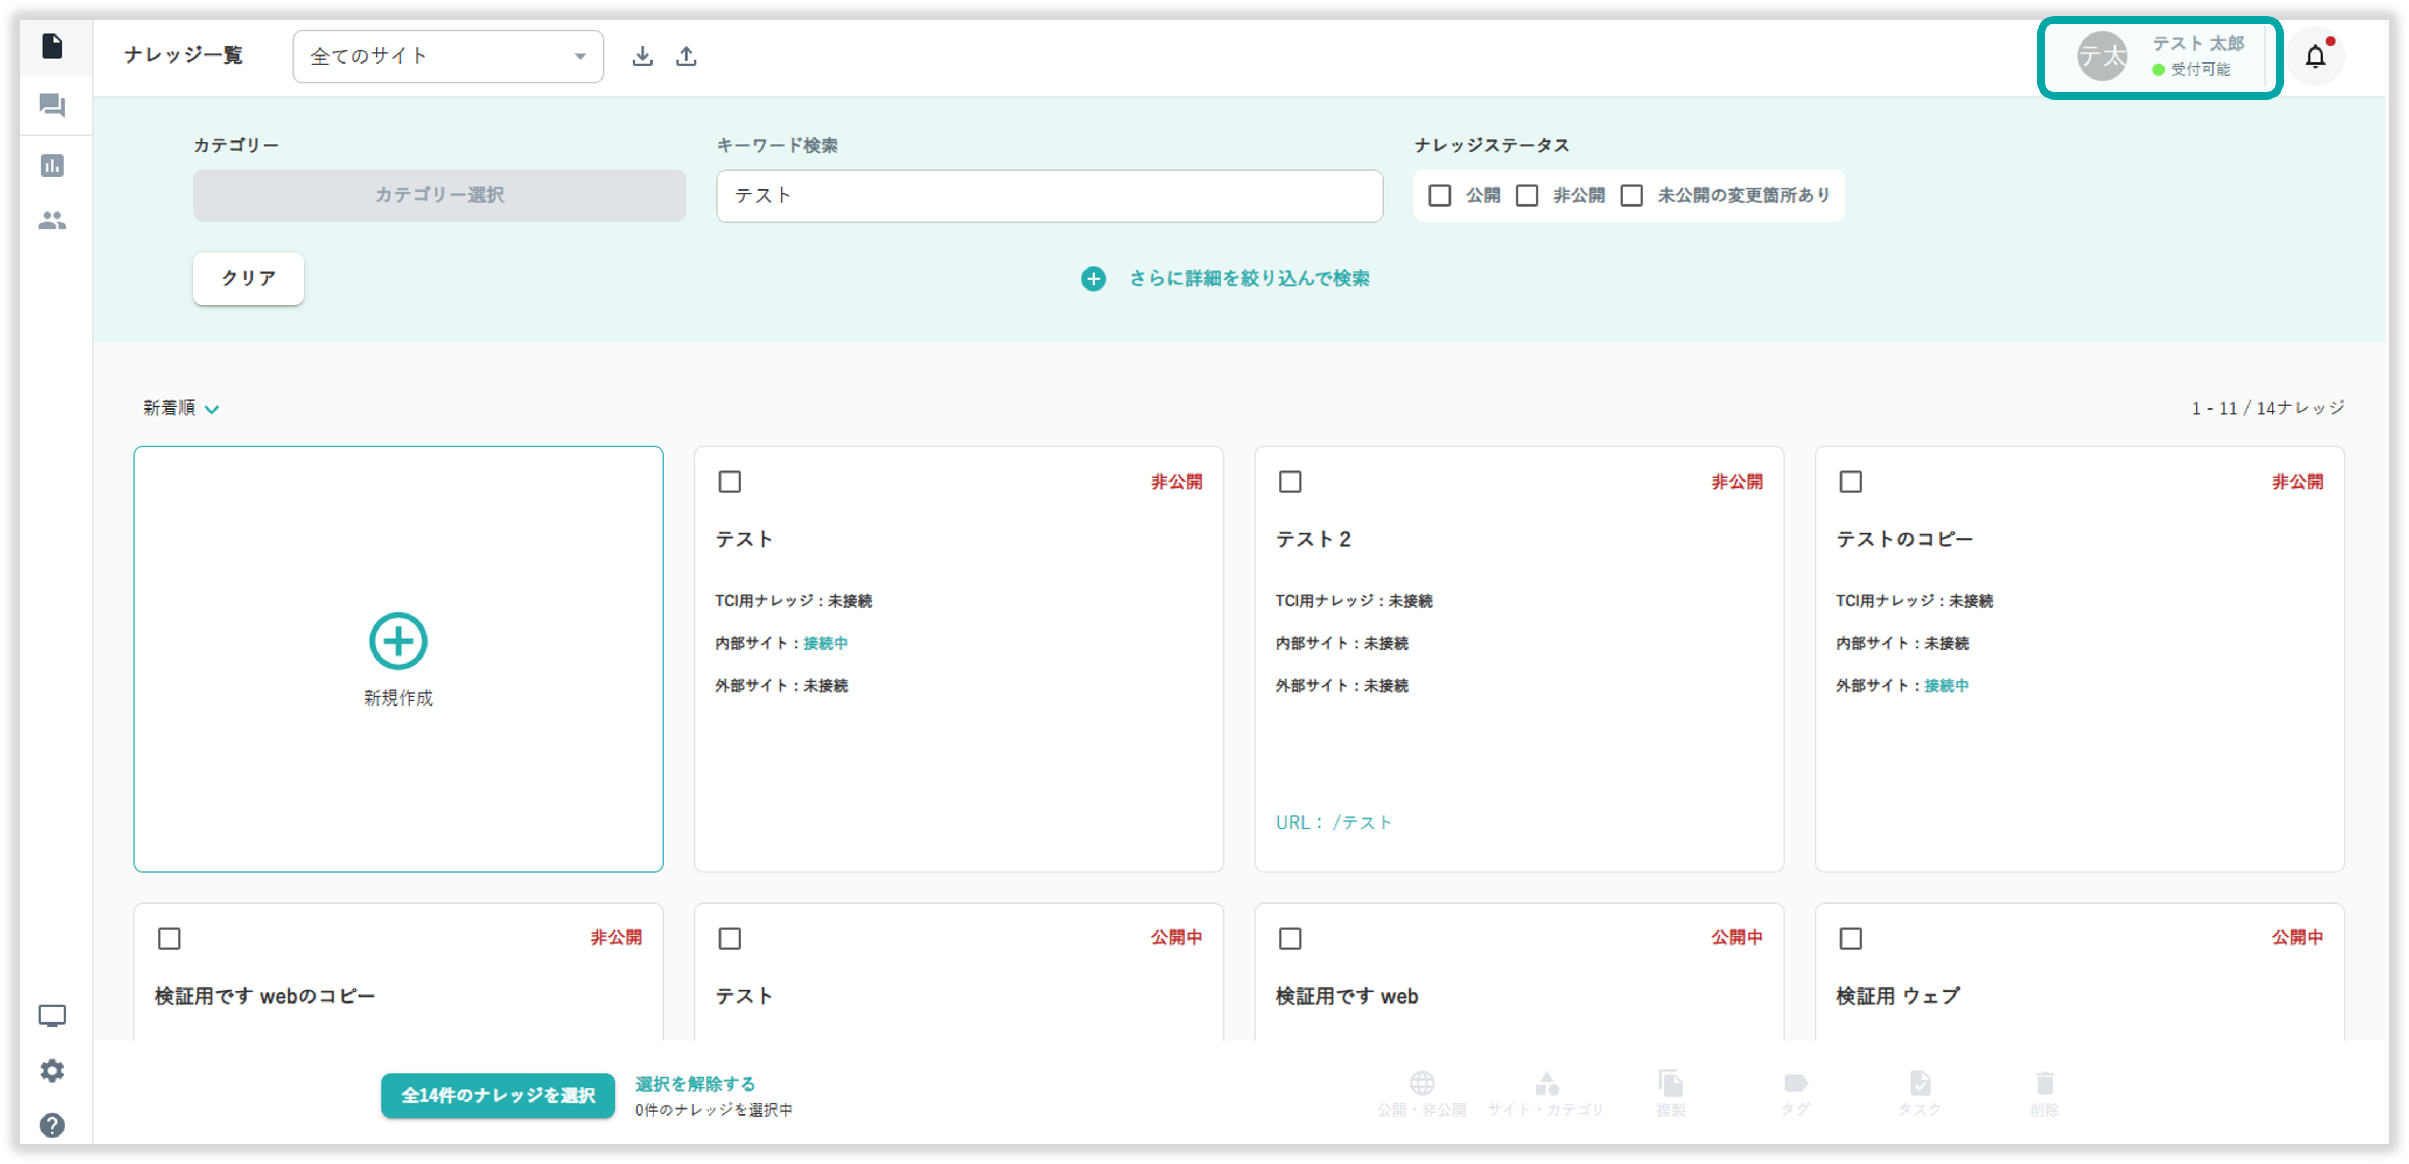Image resolution: width=2409 pixels, height=1164 pixels.
Task: Click 選択を解除する link
Action: coord(695,1084)
